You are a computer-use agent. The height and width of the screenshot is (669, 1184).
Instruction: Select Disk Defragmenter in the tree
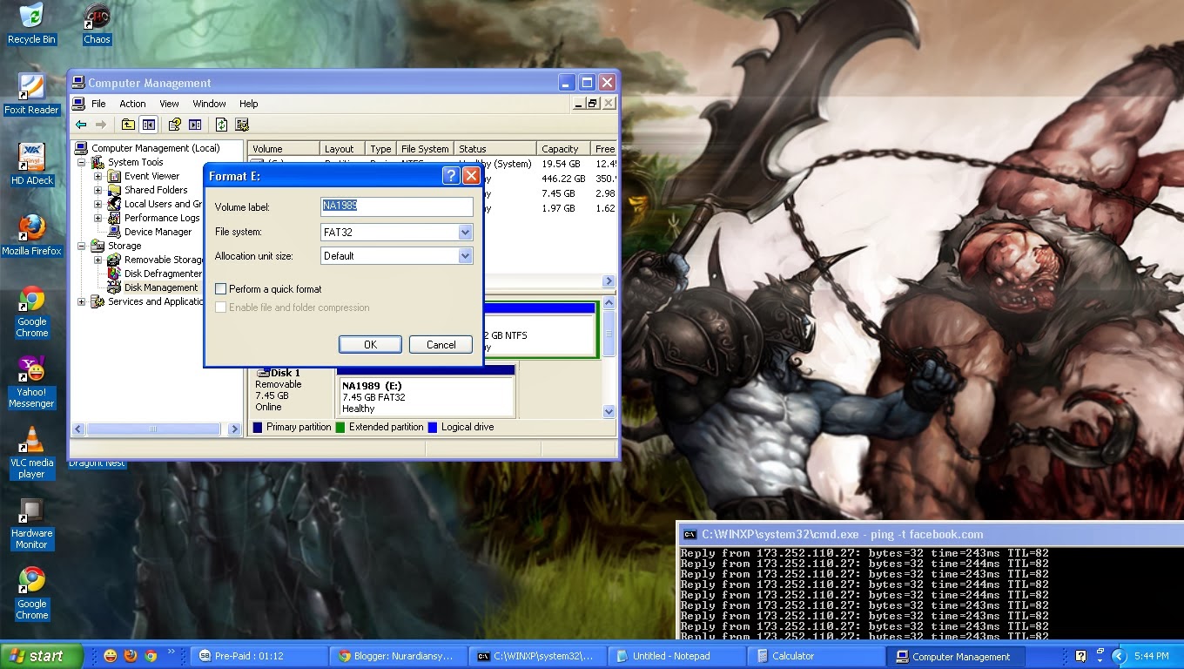point(162,274)
